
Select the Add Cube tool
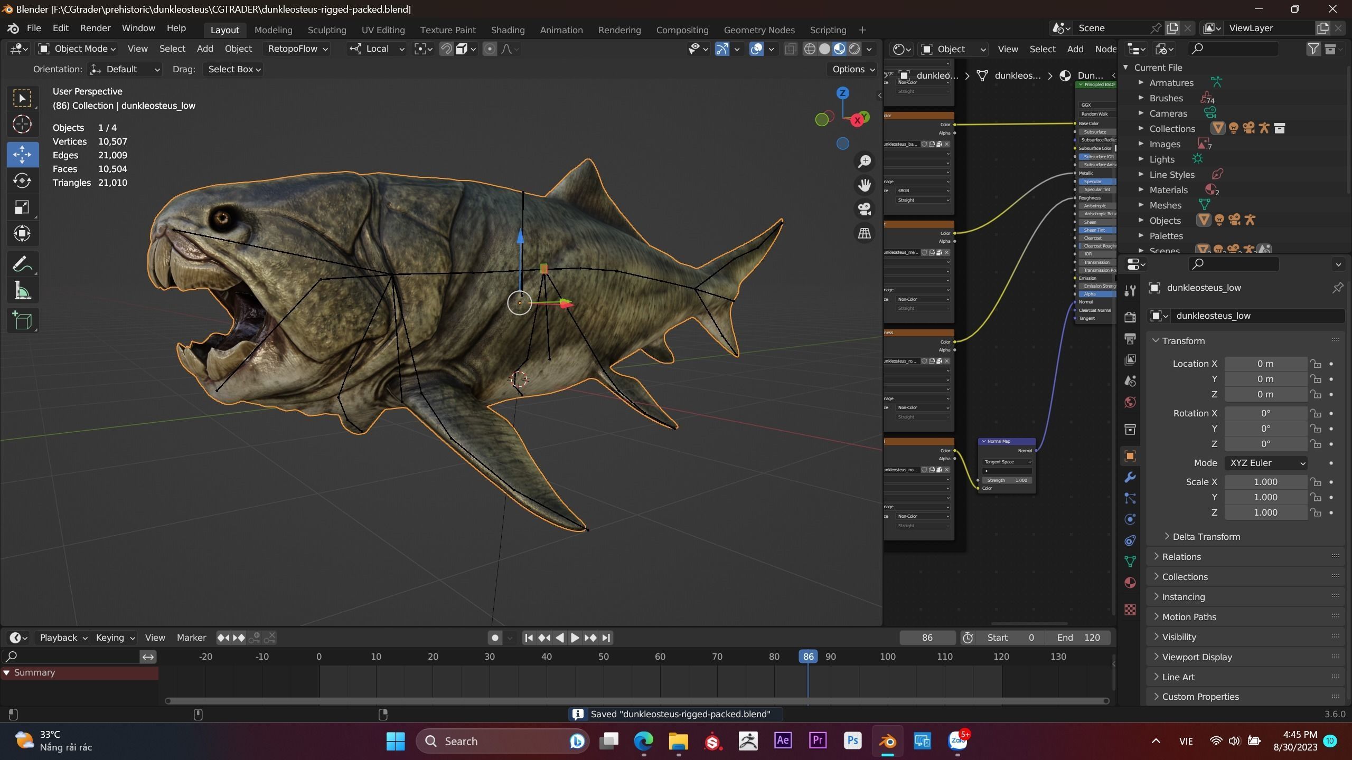22,320
